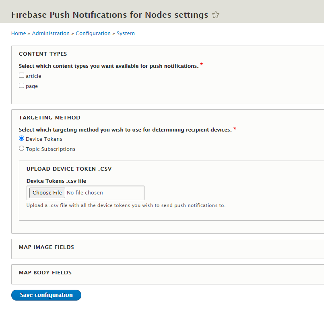Click the Content Types section heading

pos(43,54)
